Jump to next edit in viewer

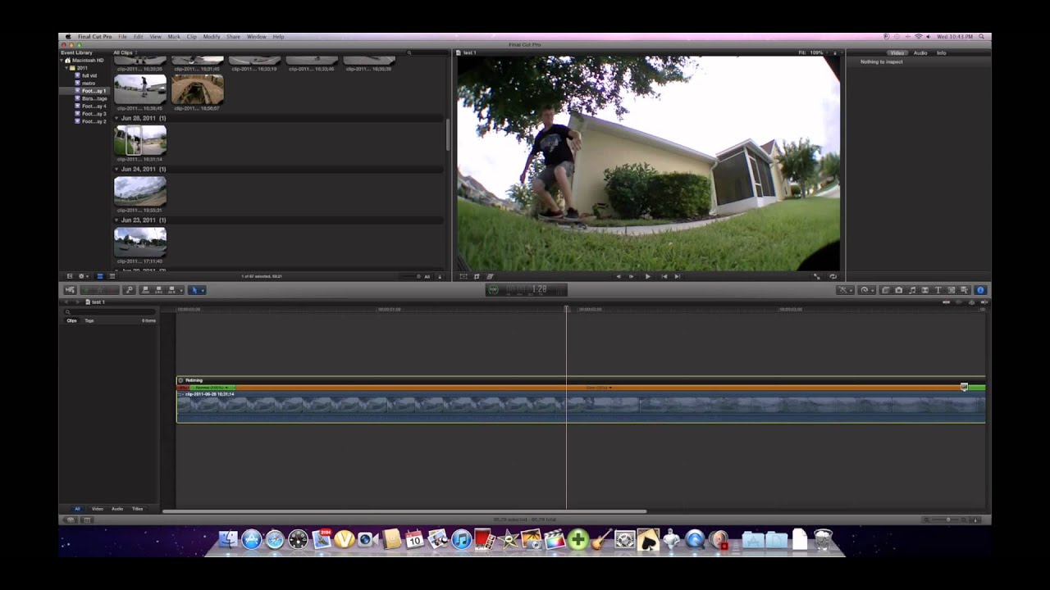point(677,276)
